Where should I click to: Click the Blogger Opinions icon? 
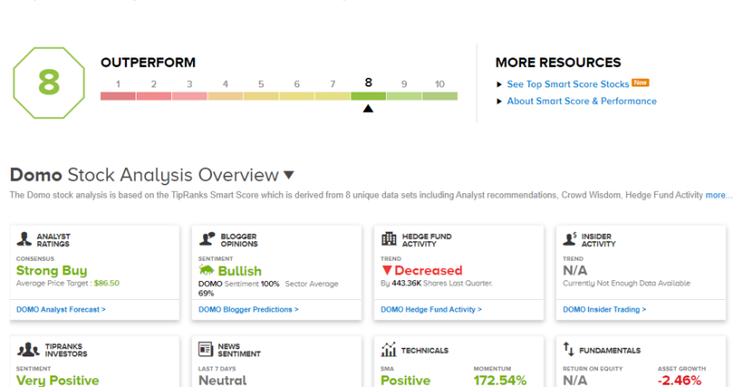[207, 239]
